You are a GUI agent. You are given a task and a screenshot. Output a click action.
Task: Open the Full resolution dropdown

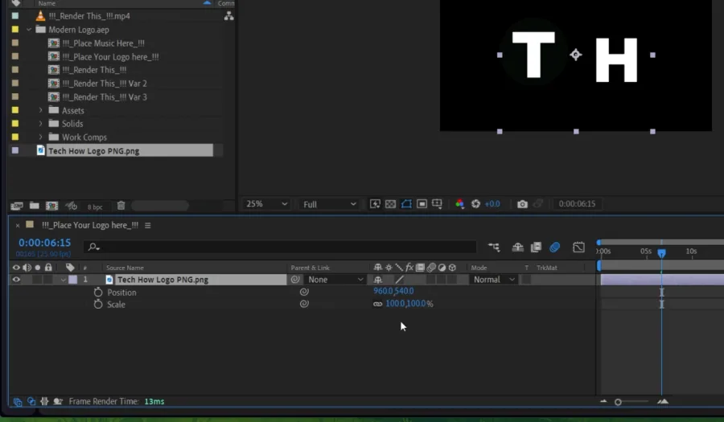[x=329, y=204]
